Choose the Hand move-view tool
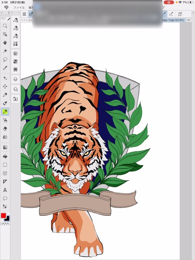 pos(5,43)
